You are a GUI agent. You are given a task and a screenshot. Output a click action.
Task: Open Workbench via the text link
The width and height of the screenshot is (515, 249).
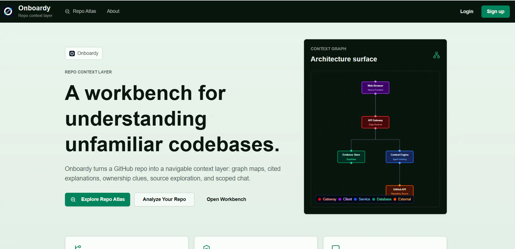(x=226, y=199)
